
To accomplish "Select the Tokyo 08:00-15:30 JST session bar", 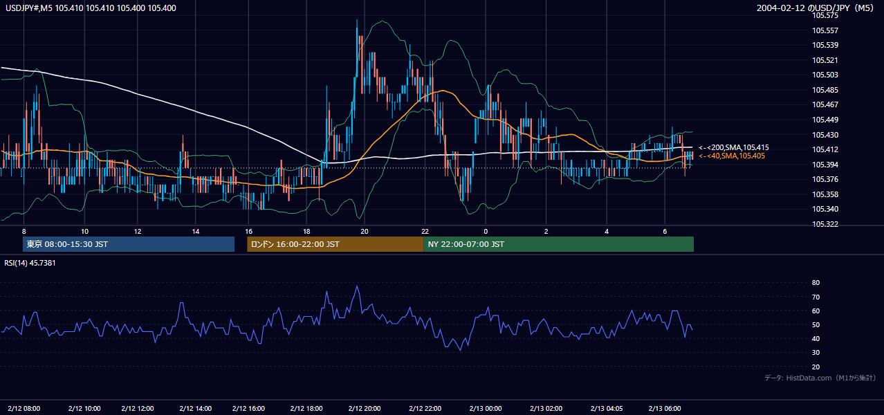I will tap(129, 244).
